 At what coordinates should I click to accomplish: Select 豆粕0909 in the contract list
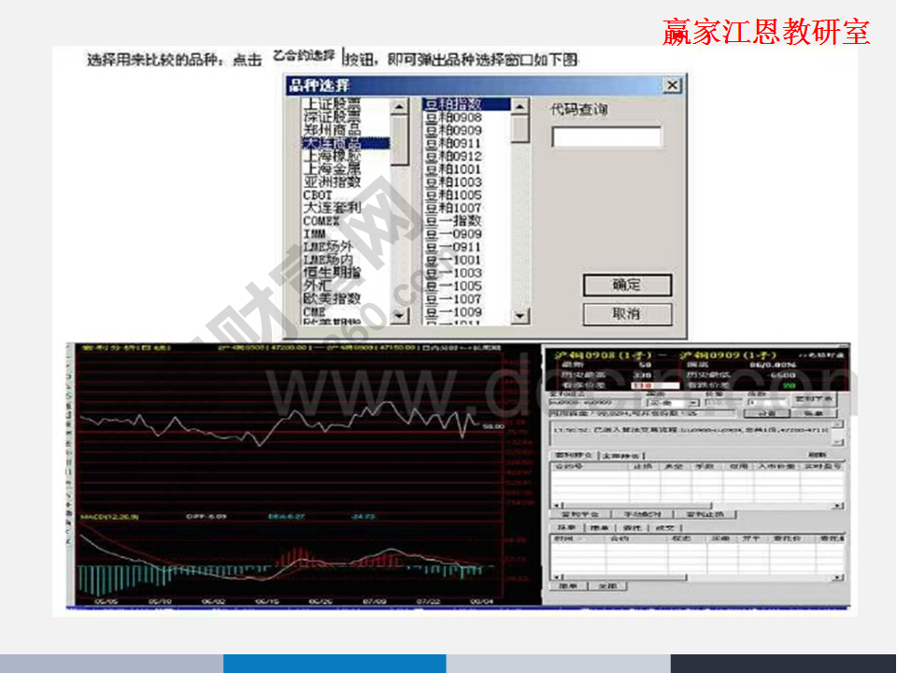(453, 131)
